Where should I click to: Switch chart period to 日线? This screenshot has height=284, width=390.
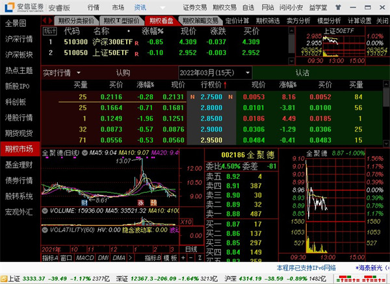coord(192,248)
